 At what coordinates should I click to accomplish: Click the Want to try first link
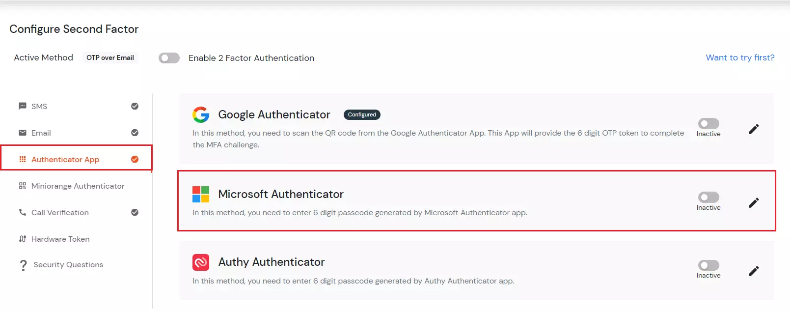[740, 57]
